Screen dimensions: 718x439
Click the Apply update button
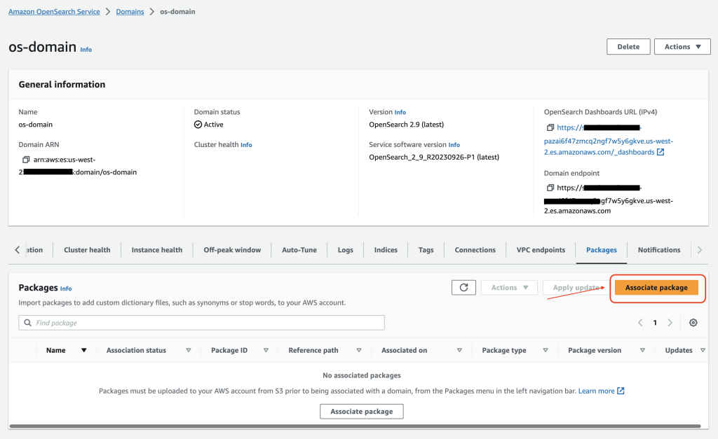click(576, 288)
